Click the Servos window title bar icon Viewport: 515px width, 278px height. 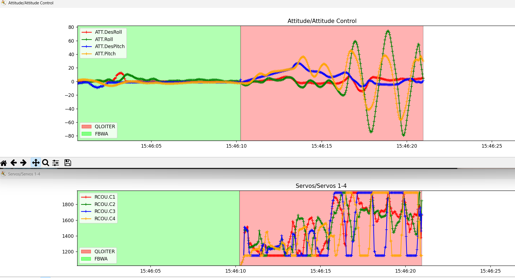[x=4, y=174]
